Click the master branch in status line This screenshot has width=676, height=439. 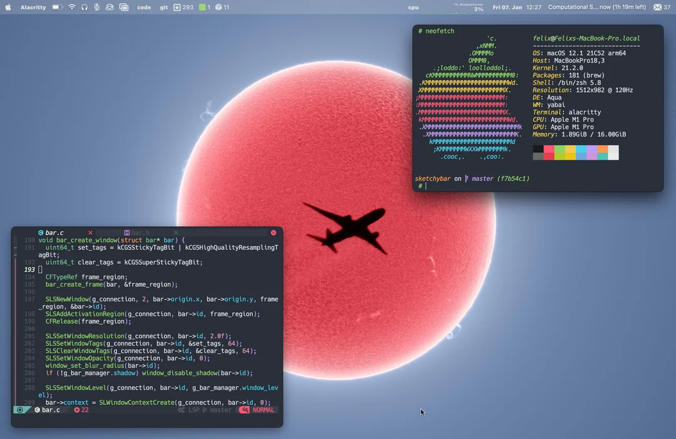click(220, 410)
